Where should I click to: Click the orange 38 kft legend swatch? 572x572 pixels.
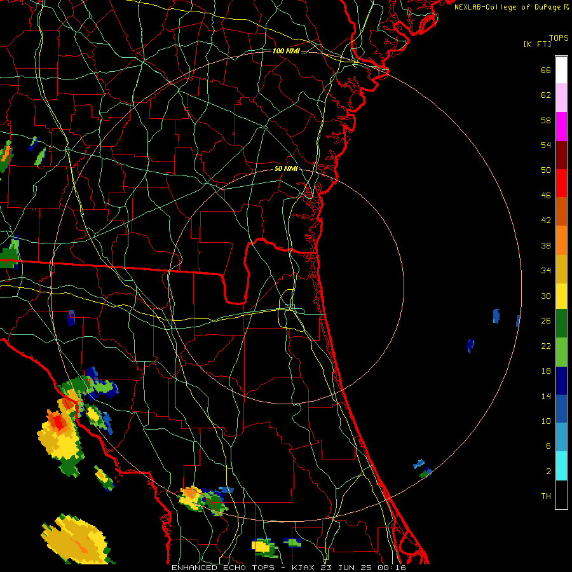tap(561, 240)
